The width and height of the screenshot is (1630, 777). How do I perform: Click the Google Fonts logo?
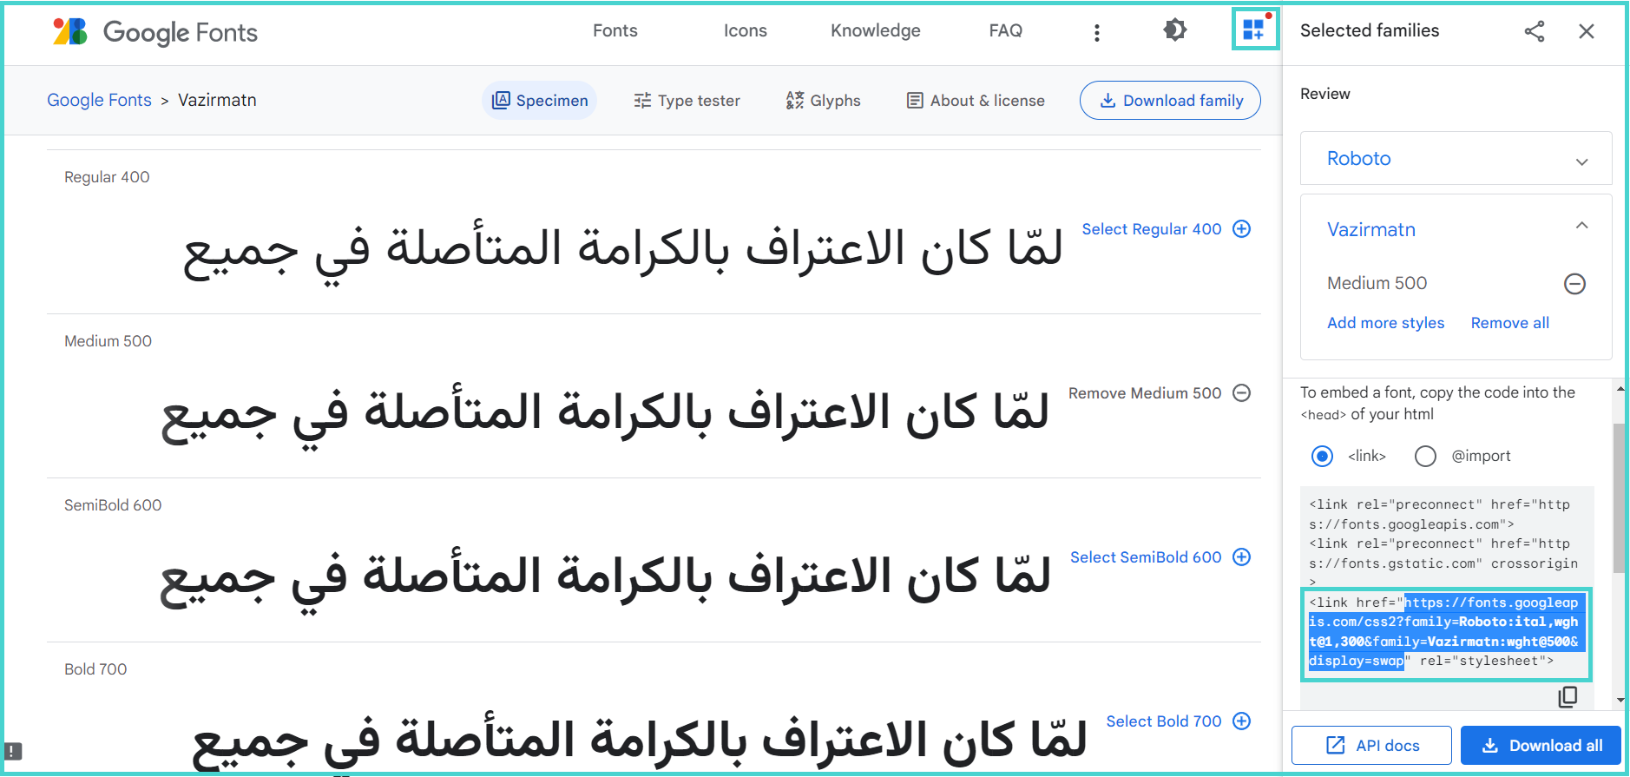tap(155, 32)
